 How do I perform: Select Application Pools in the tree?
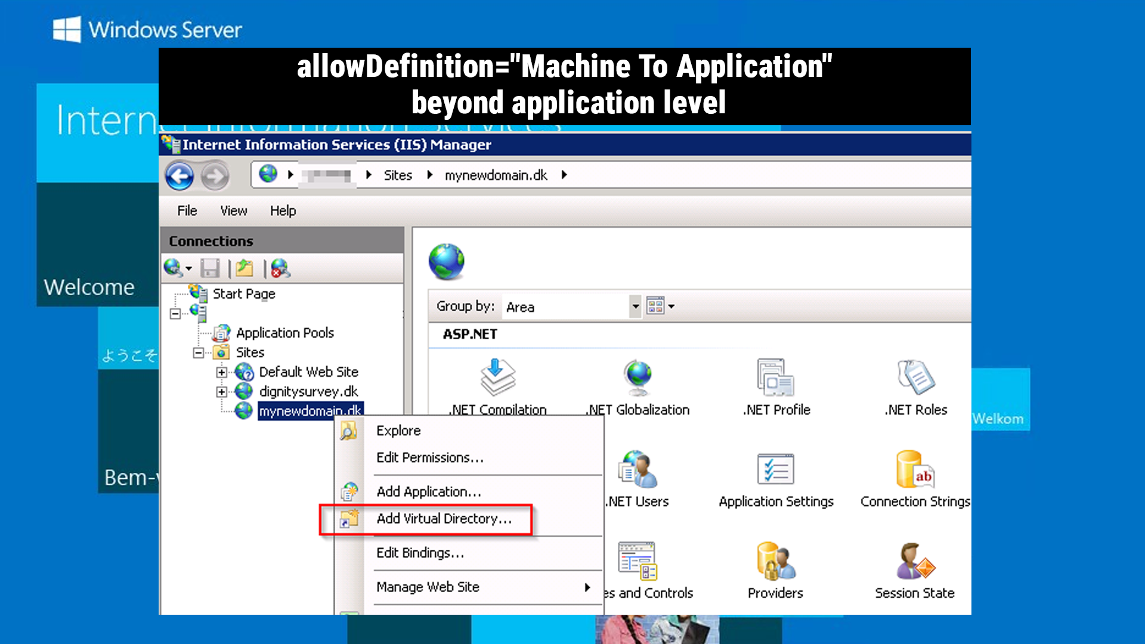tap(284, 333)
